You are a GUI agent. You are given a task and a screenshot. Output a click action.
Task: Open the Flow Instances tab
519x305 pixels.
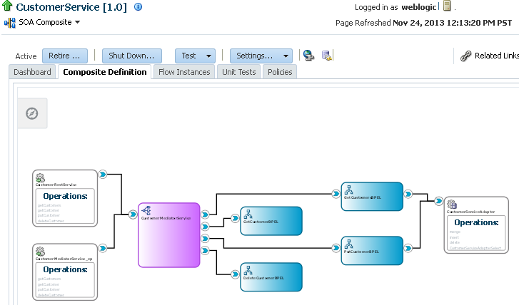pyautogui.click(x=184, y=72)
